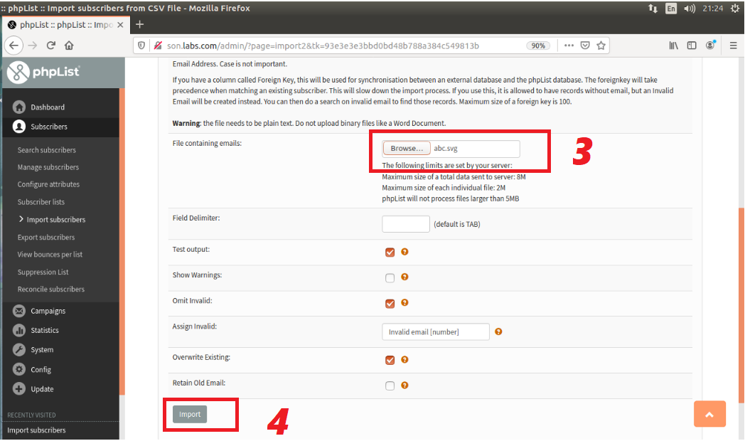The image size is (745, 441).
Task: Open the Campaigns menu section
Action: 60,311
